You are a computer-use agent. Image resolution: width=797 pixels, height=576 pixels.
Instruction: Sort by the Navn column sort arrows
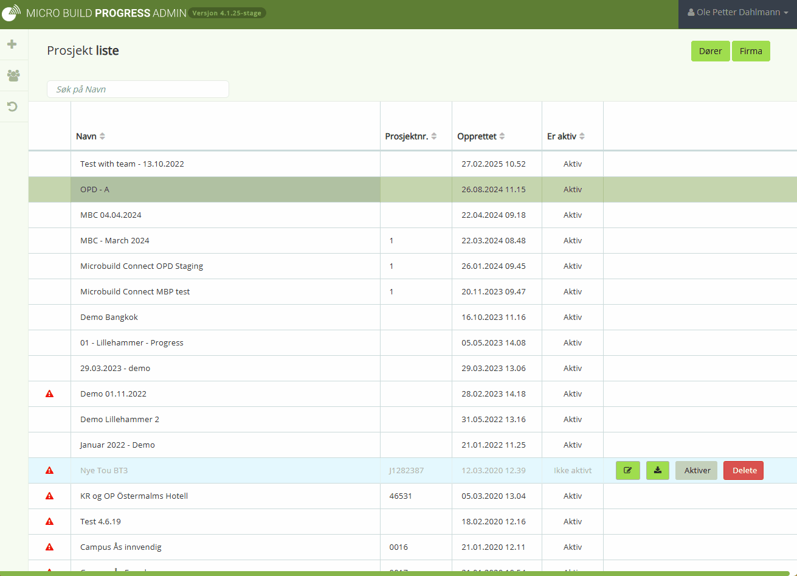point(102,136)
